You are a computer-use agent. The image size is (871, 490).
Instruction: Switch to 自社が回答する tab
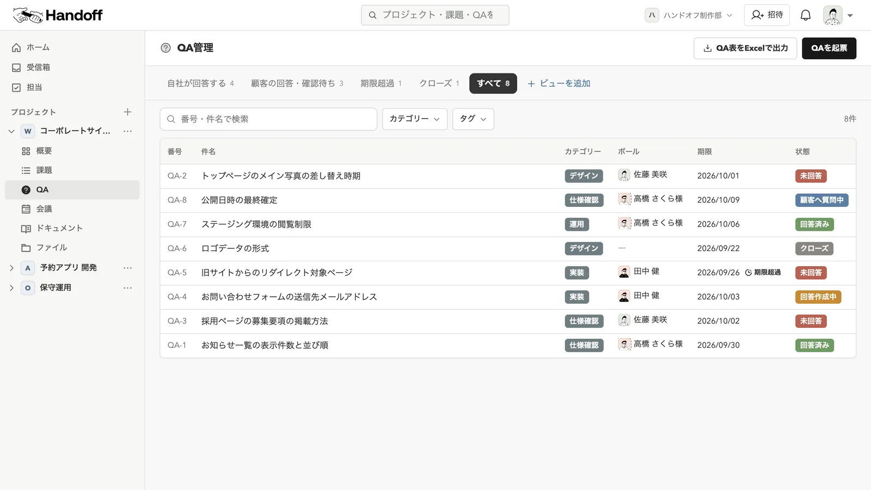coord(200,83)
